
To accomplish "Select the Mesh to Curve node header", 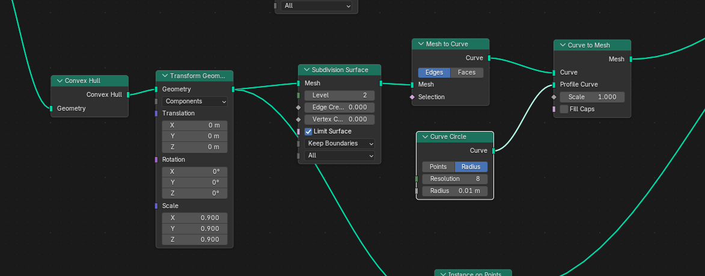I will click(x=451, y=44).
